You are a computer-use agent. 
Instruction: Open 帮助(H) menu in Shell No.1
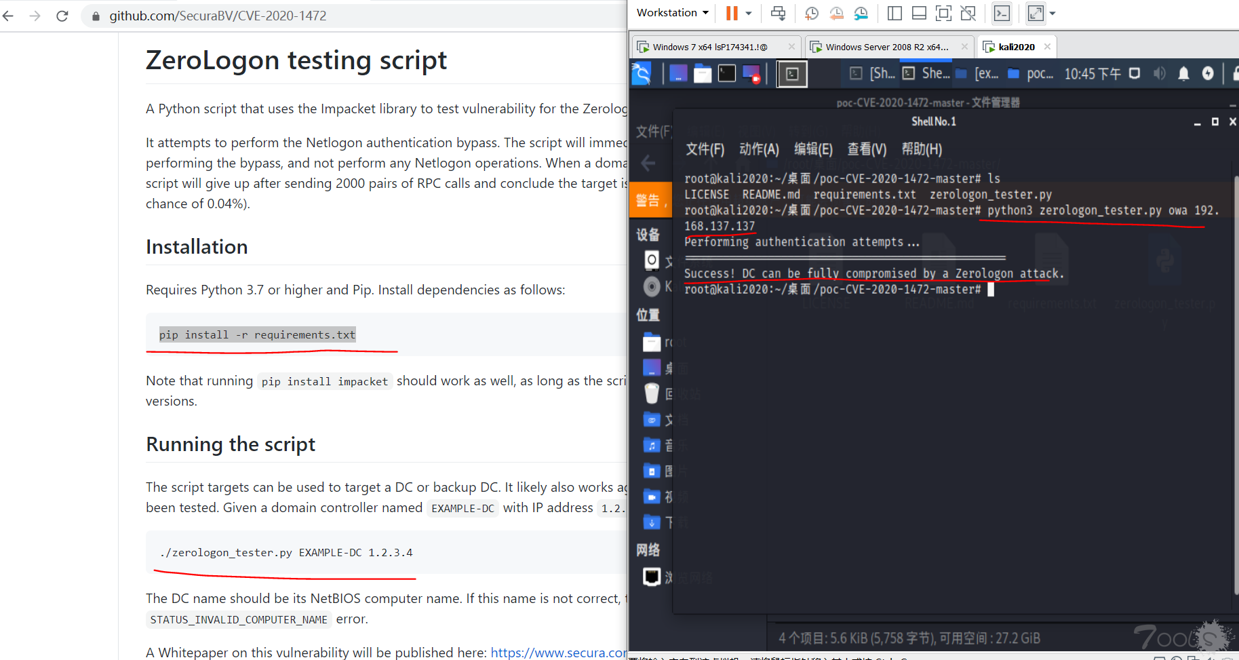(922, 149)
